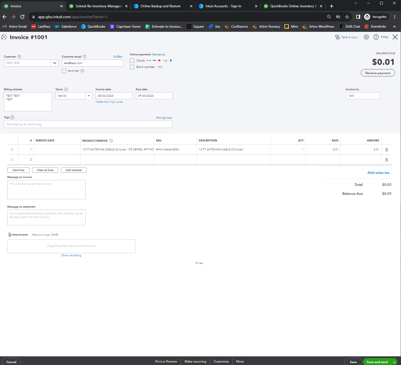Click the Message on invoice text box
The height and width of the screenshot is (365, 401).
[x=46, y=189]
